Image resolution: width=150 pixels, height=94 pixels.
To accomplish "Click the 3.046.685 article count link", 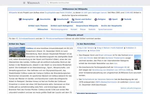I will pos(129,13).
